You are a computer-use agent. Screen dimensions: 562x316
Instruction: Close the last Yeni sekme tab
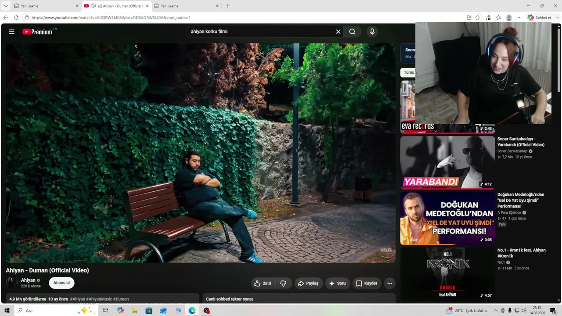point(217,6)
